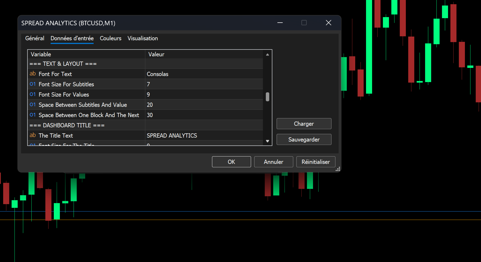Open the Couleurs tab

[110, 38]
